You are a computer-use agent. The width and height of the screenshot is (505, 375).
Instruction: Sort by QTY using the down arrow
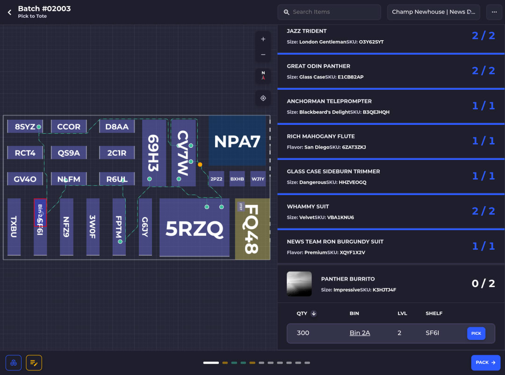click(x=314, y=313)
